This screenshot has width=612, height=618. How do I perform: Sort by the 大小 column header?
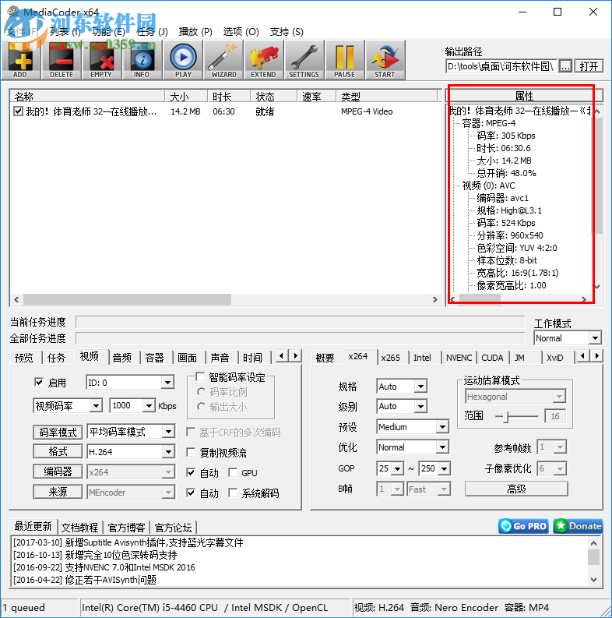pos(186,96)
